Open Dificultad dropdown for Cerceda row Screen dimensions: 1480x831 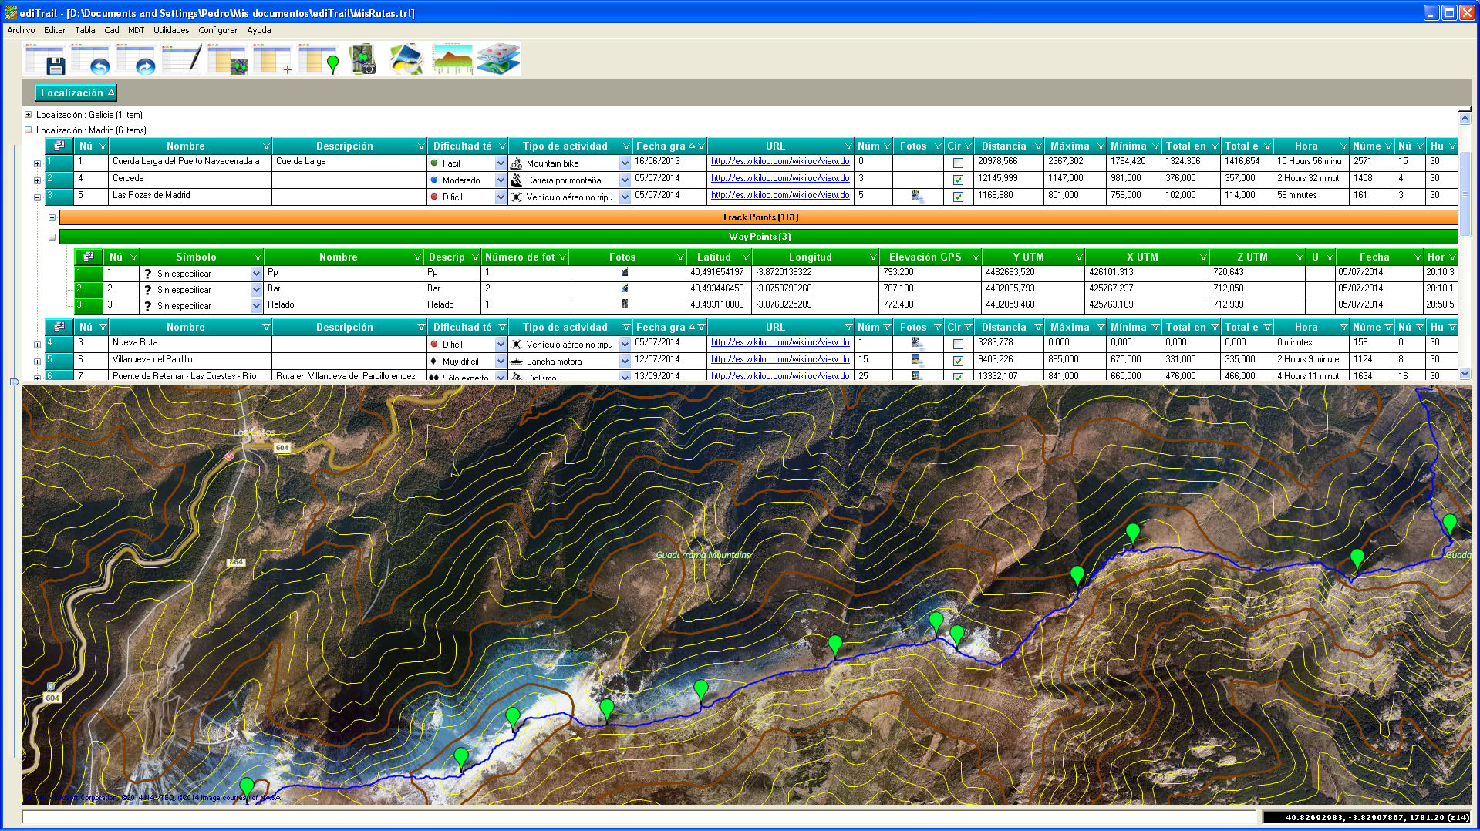[501, 180]
